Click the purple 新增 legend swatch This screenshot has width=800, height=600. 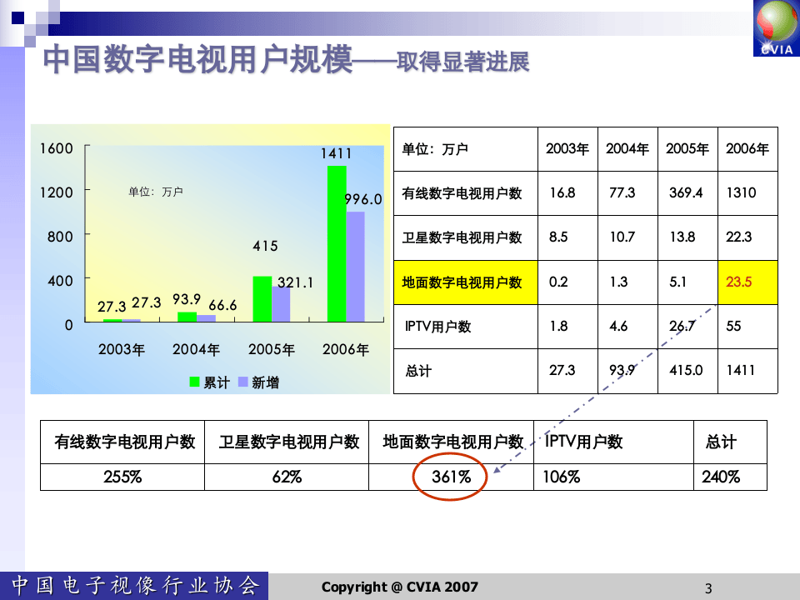coord(242,382)
